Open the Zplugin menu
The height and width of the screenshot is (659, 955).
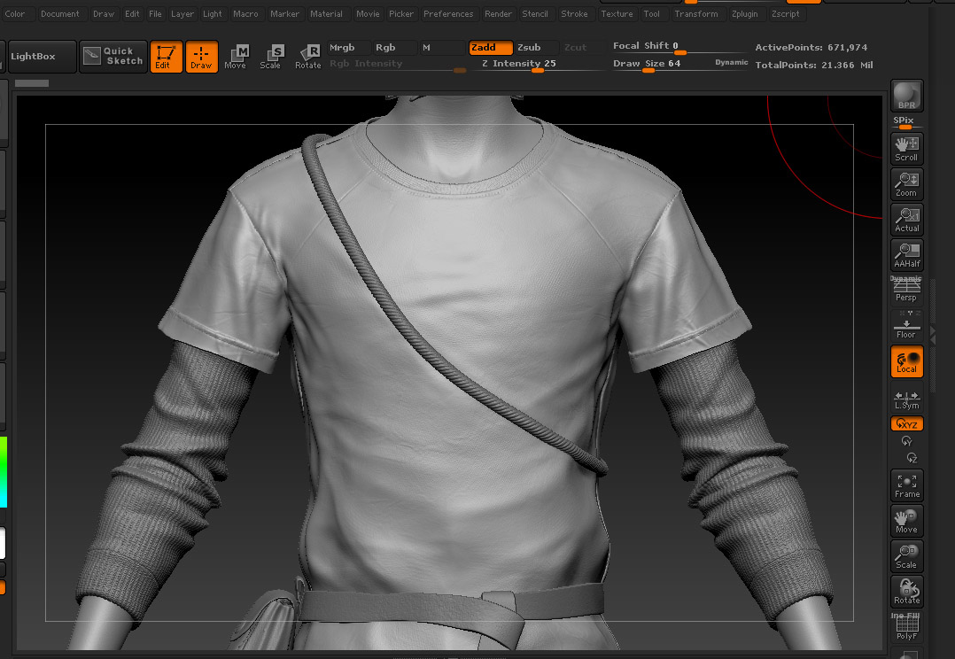pyautogui.click(x=744, y=14)
